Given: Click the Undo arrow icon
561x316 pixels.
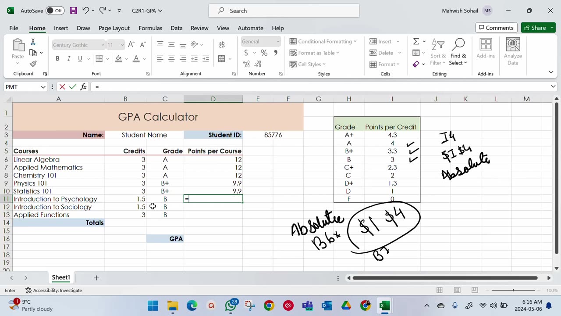Looking at the screenshot, I should [86, 11].
